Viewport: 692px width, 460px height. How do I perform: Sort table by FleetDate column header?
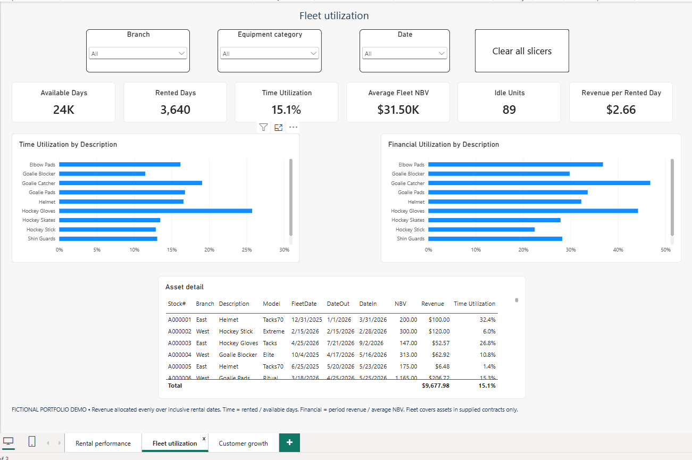coord(304,304)
